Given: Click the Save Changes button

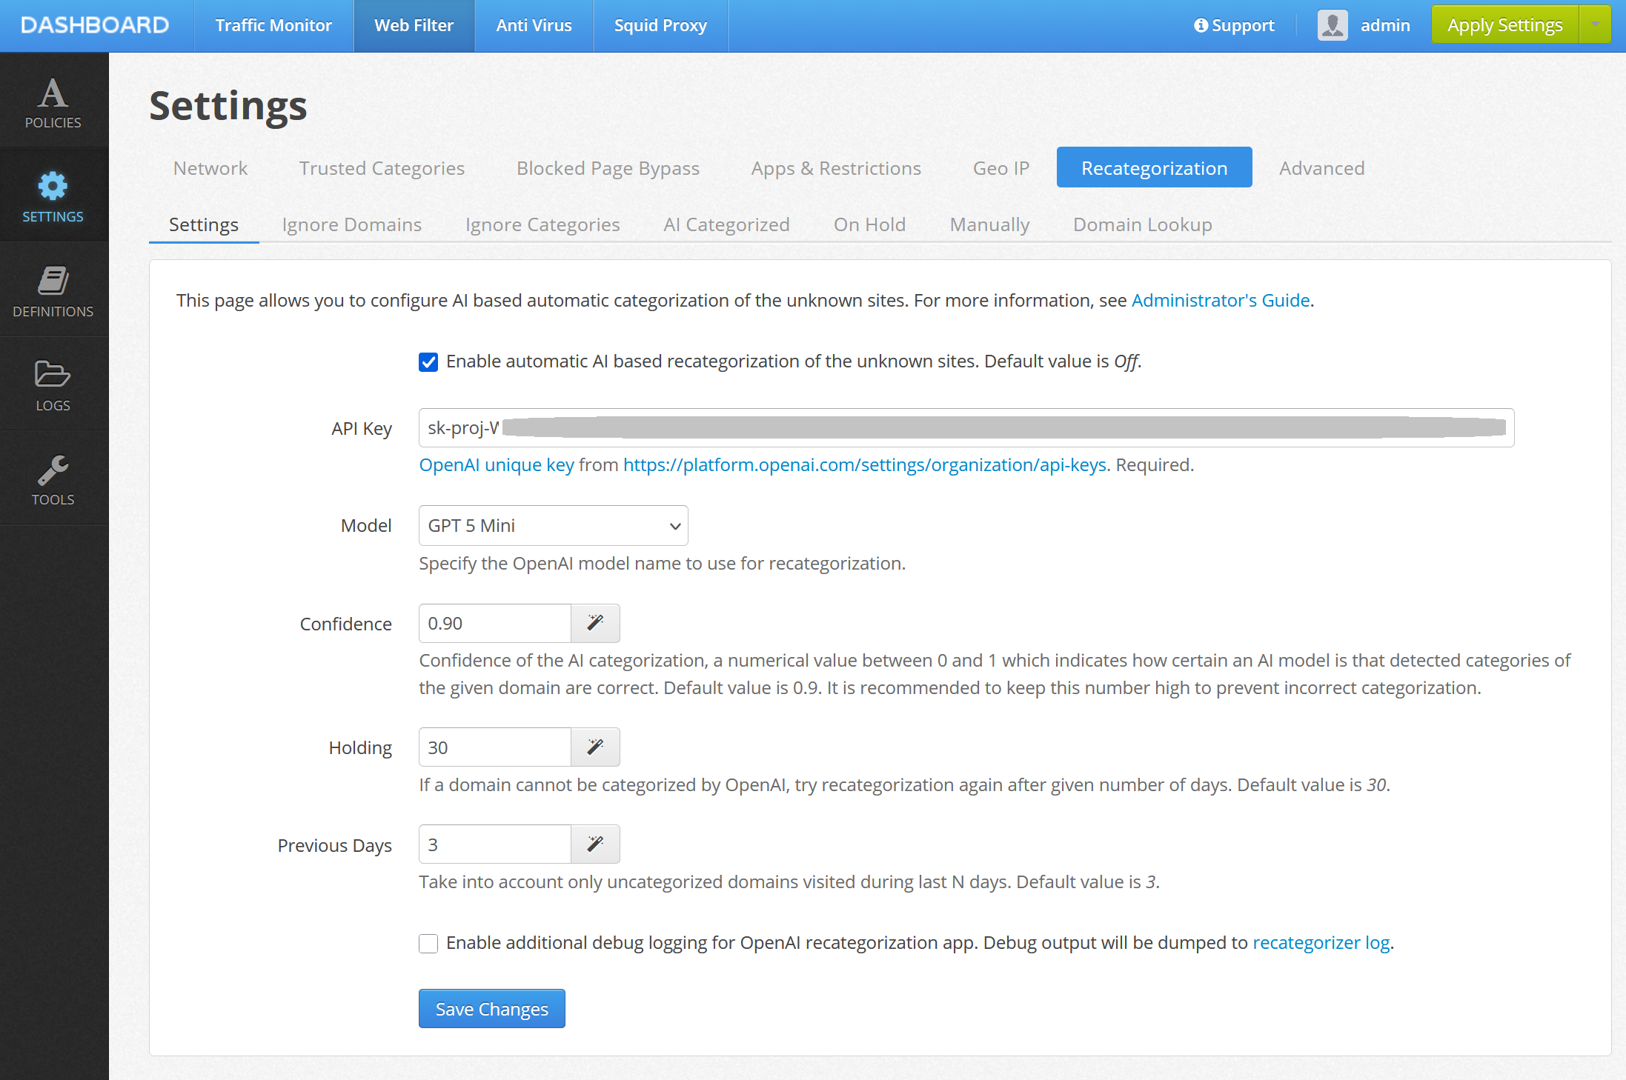Looking at the screenshot, I should point(491,1009).
